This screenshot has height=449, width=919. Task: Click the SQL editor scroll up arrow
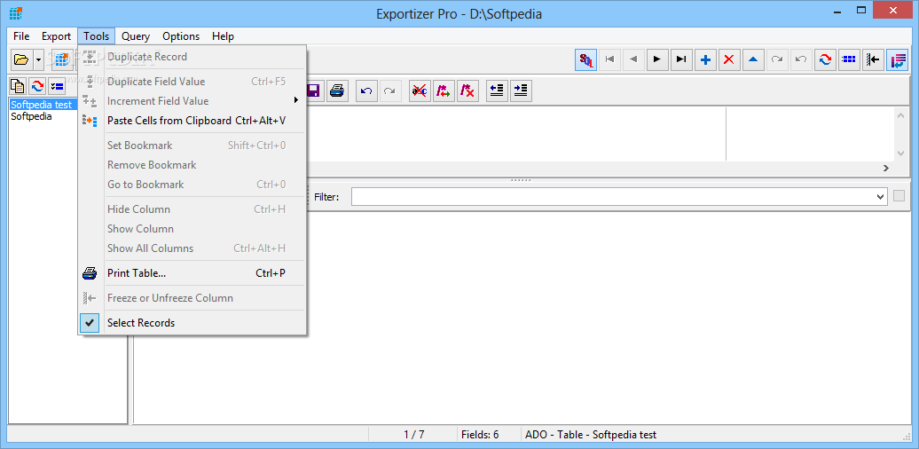(901, 115)
